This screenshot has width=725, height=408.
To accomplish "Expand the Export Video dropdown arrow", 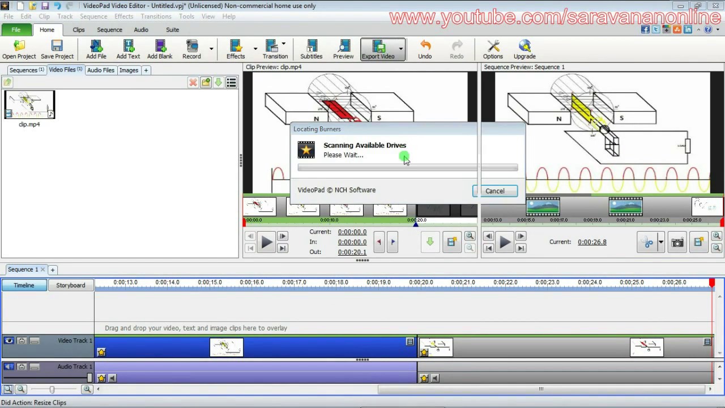I will click(400, 49).
